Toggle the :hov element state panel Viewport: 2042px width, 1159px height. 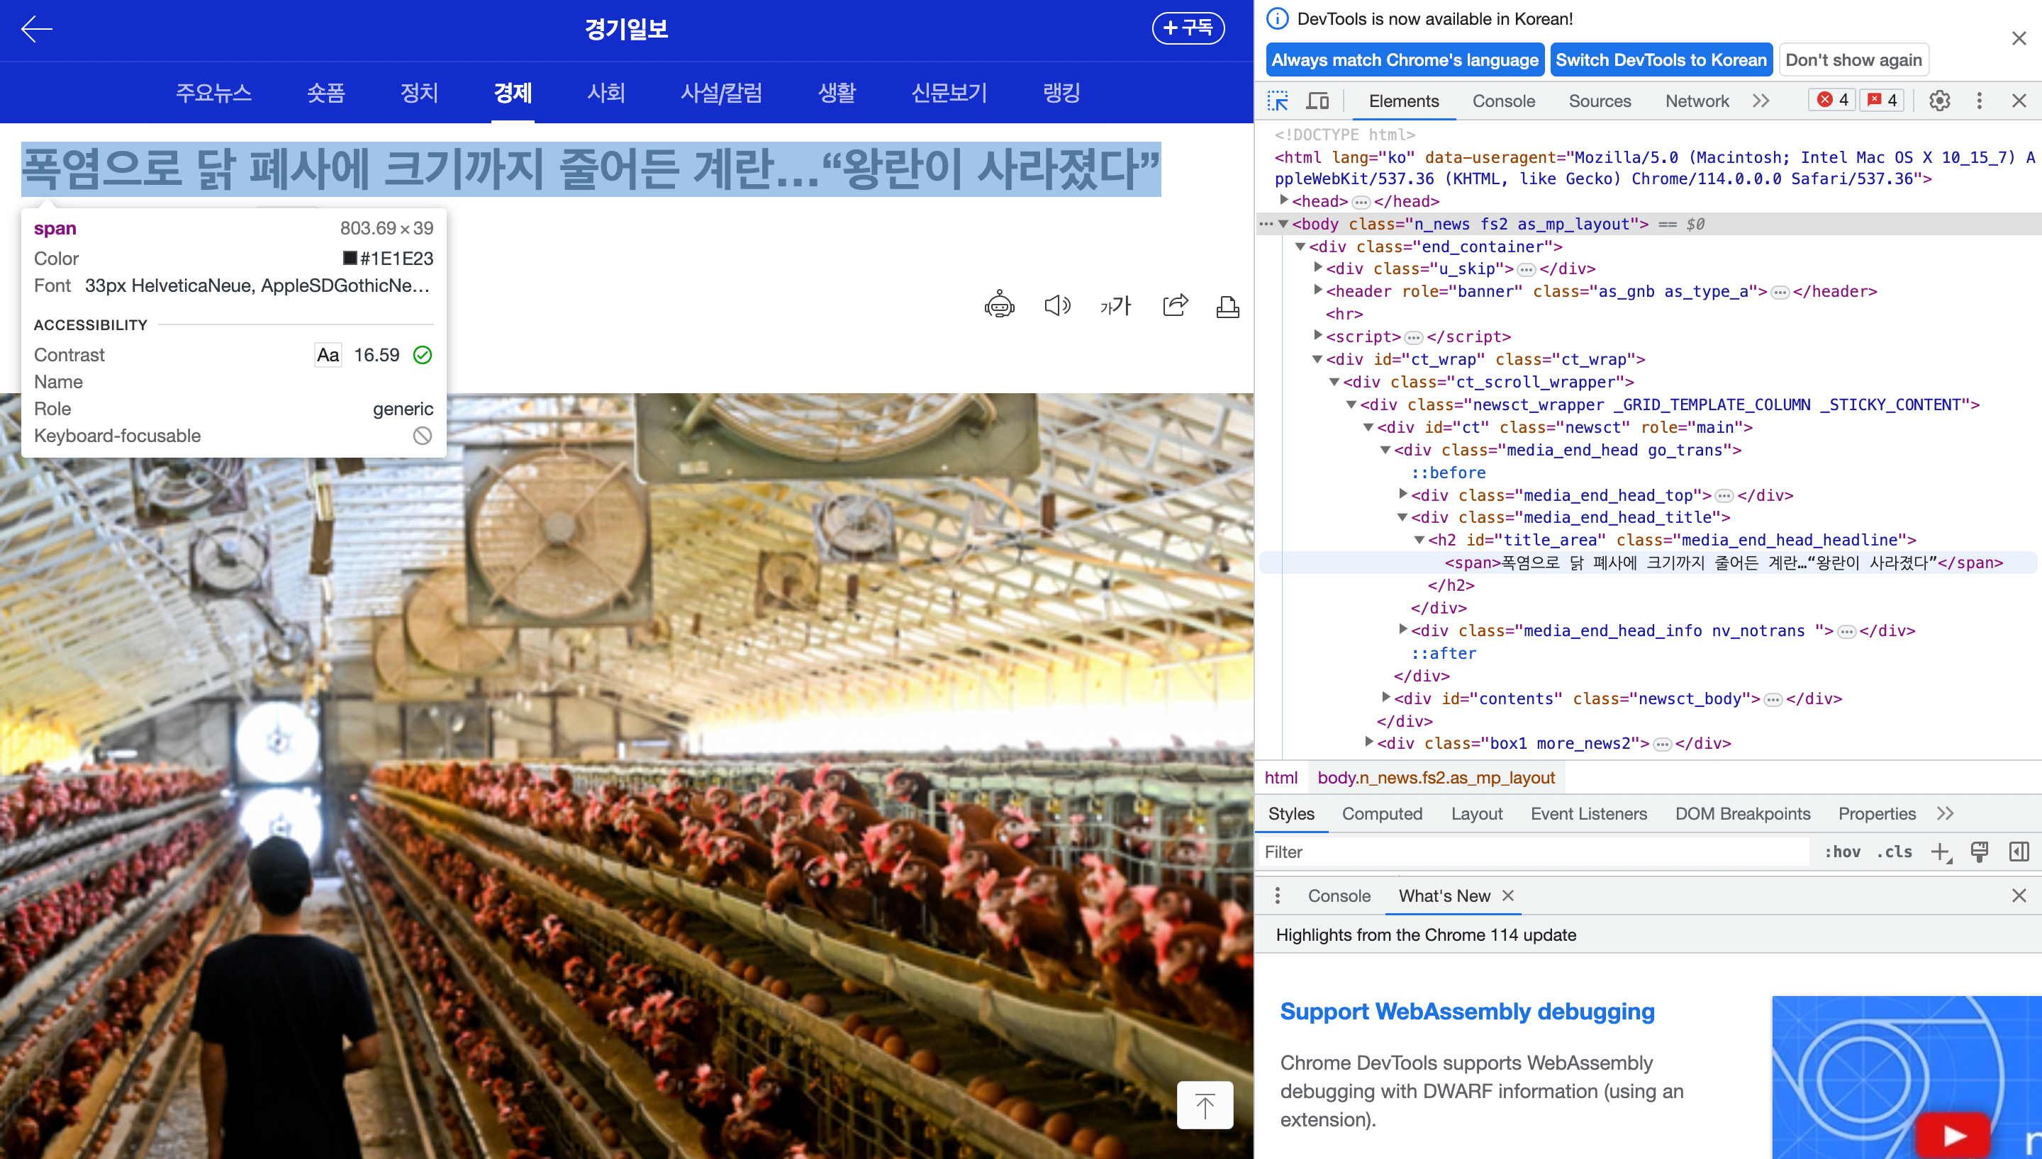[x=1842, y=852]
